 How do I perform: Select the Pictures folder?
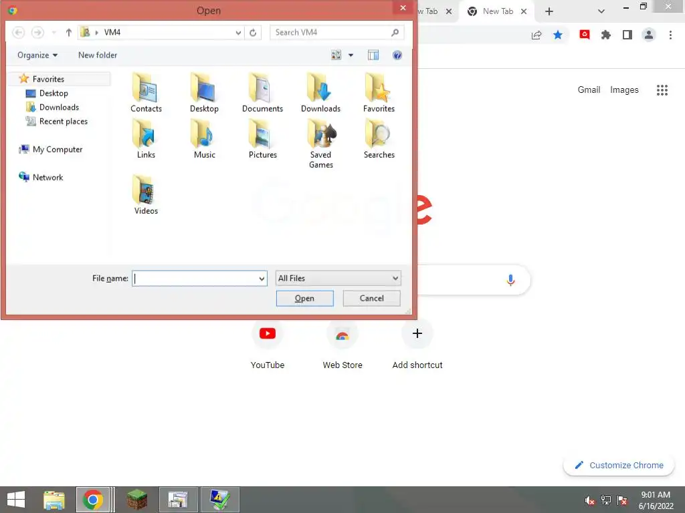262,139
